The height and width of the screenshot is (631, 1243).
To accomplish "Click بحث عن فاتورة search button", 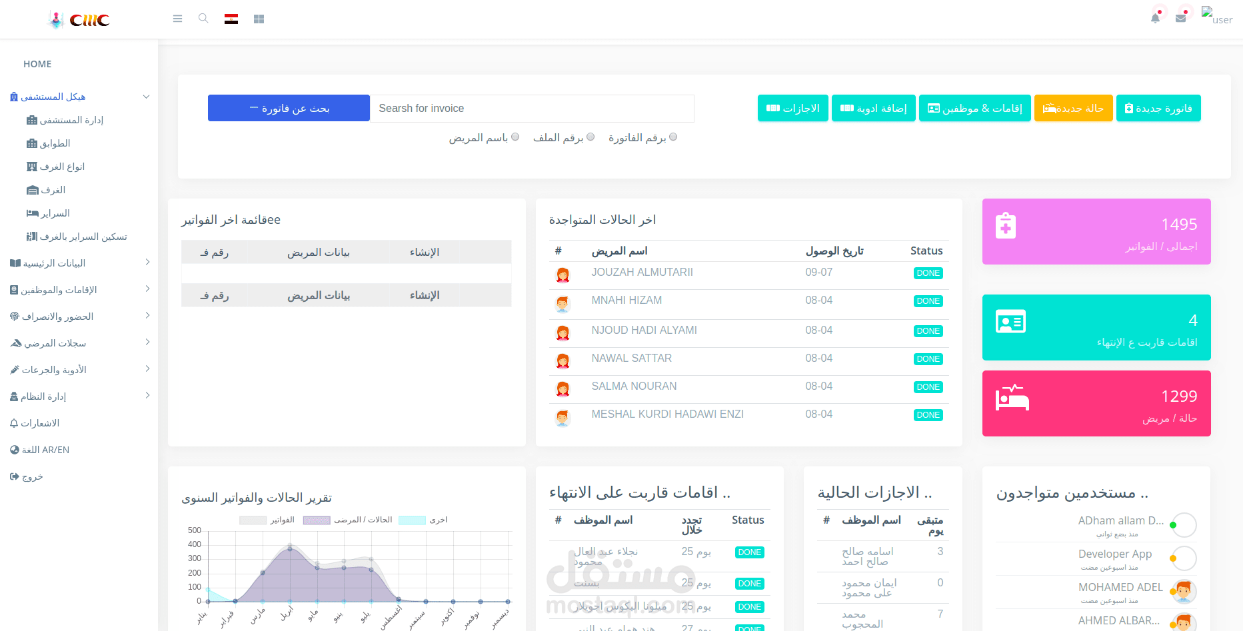I will click(x=289, y=108).
